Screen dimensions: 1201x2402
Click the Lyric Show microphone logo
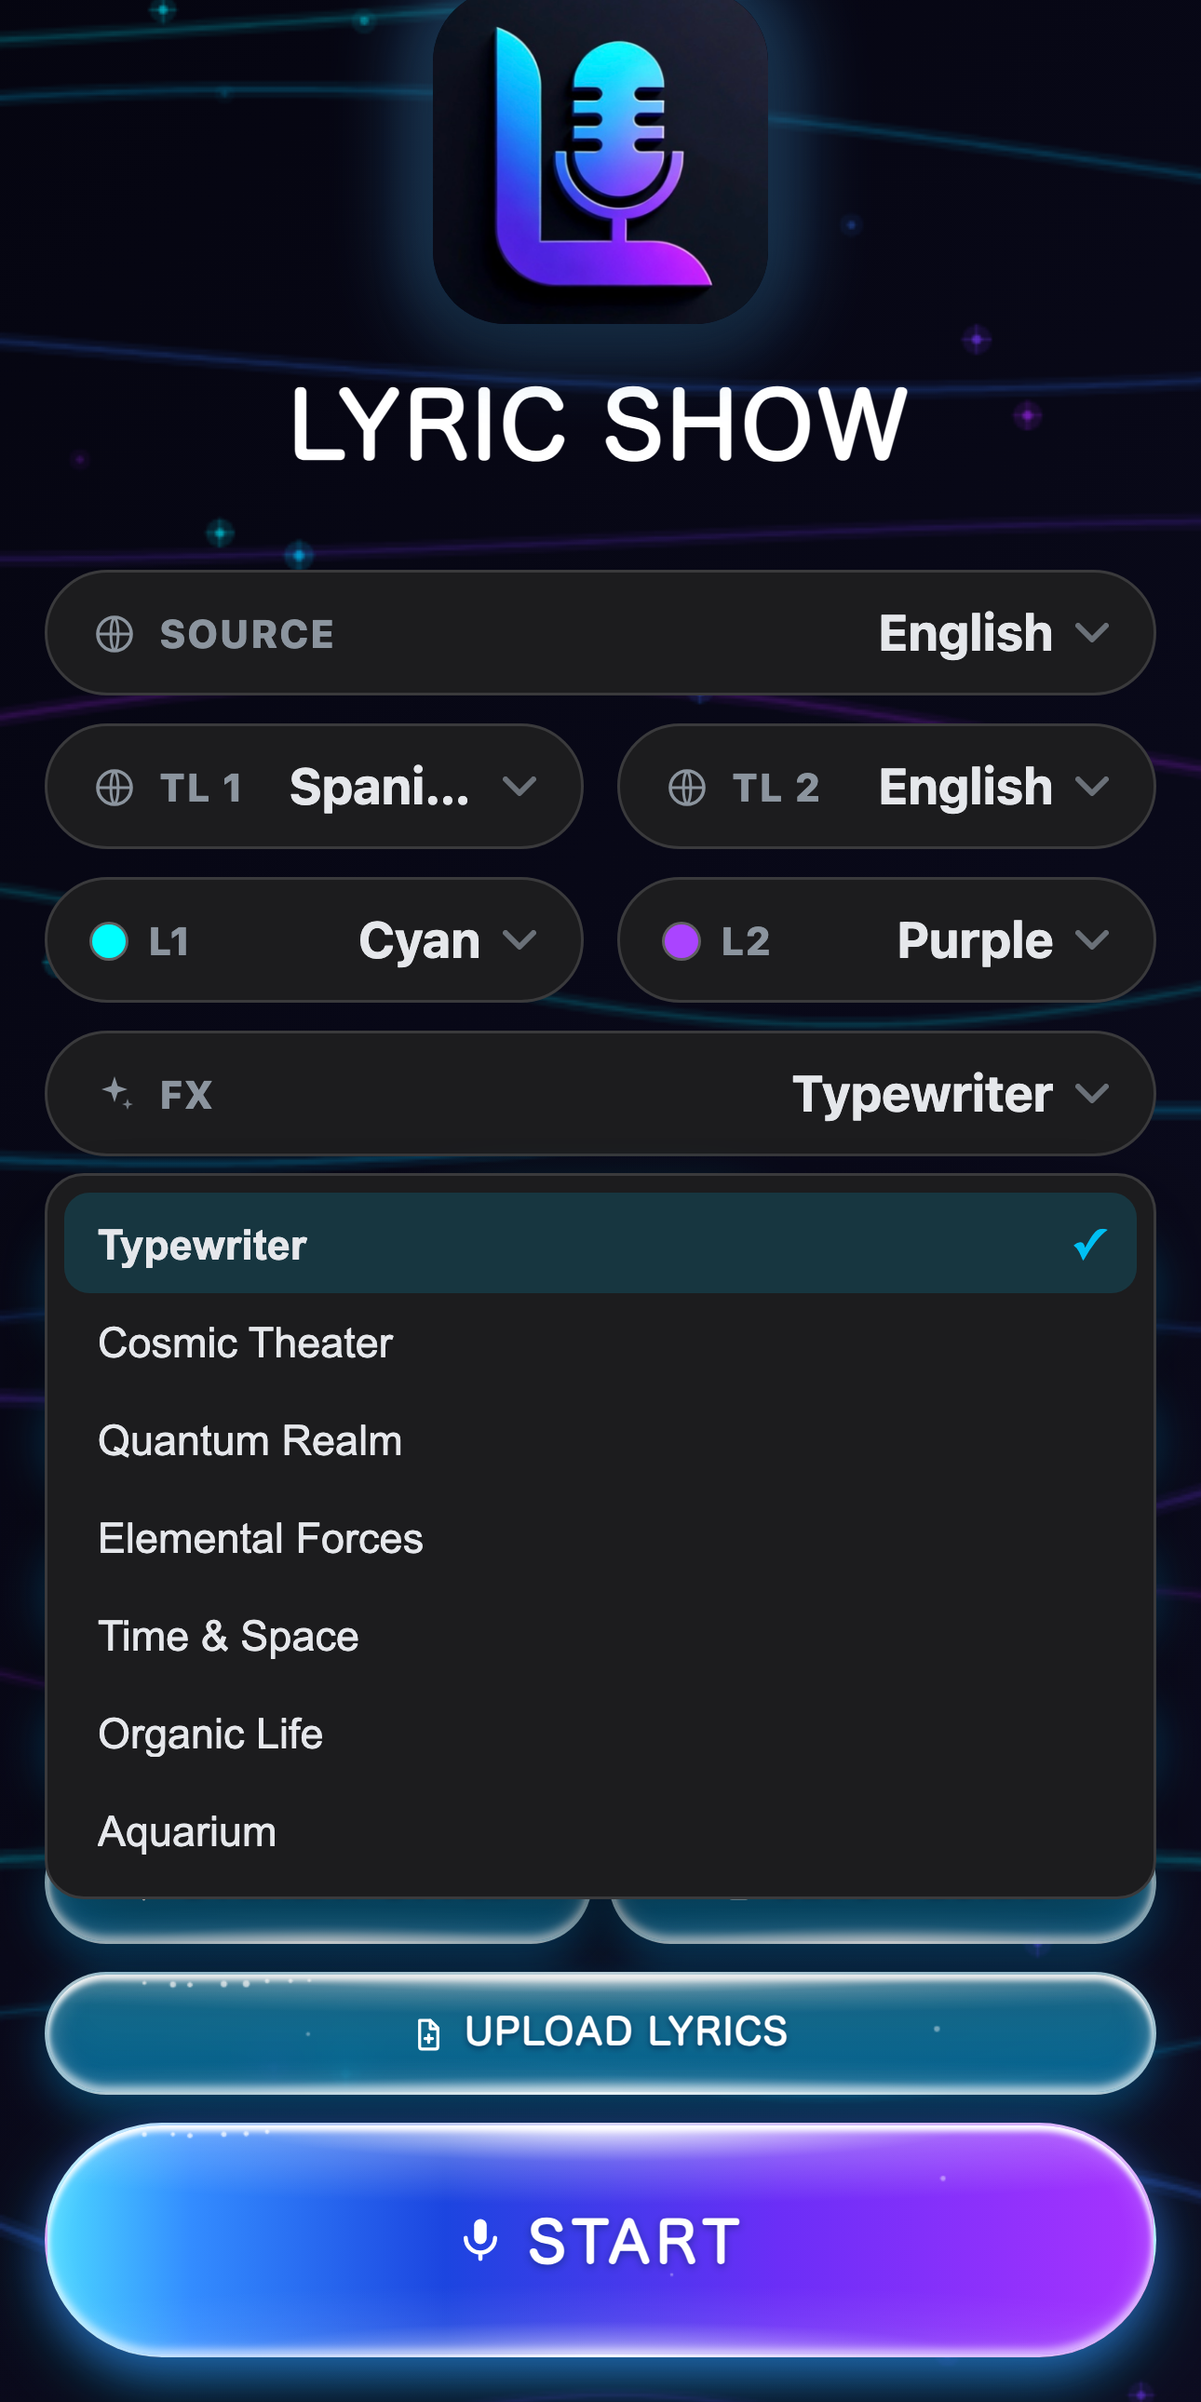pyautogui.click(x=600, y=160)
